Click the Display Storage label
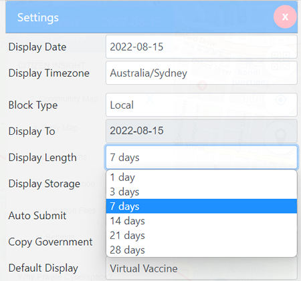 pyautogui.click(x=44, y=184)
